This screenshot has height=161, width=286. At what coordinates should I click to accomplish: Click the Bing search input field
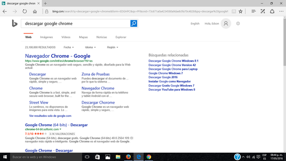[76, 23]
